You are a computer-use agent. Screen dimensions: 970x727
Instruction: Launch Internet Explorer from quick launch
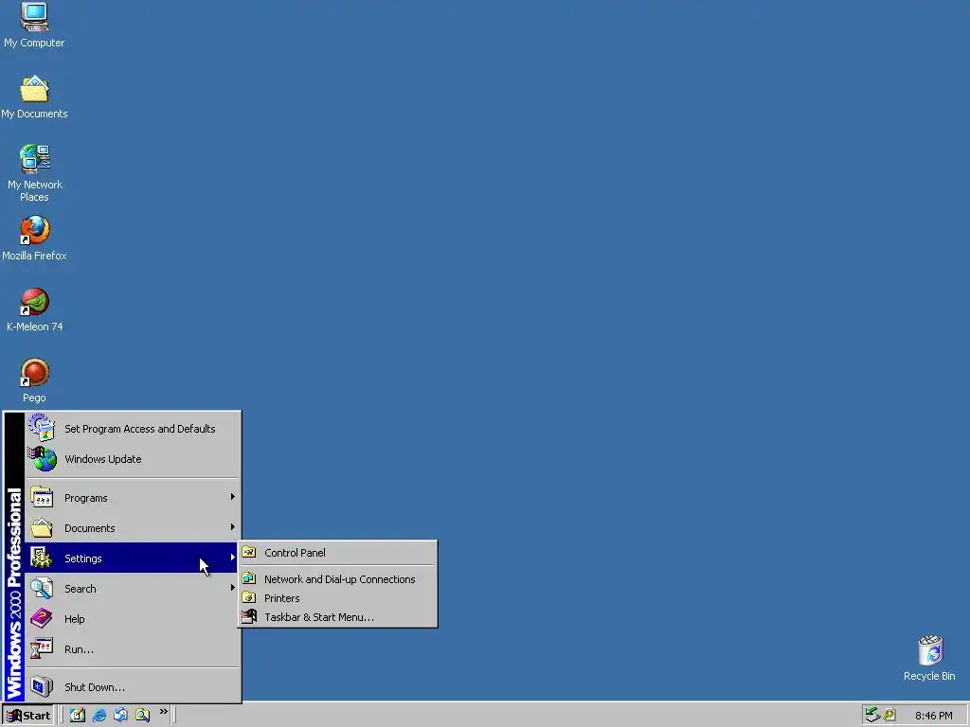[99, 715]
